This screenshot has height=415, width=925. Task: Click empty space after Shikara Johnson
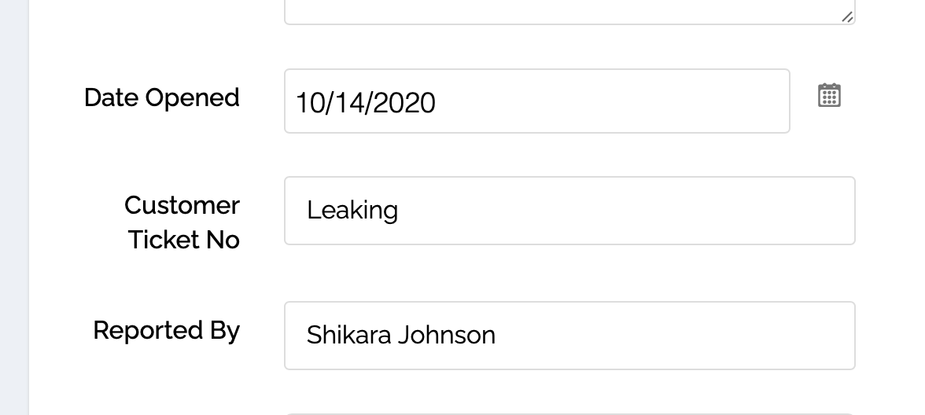click(x=669, y=336)
